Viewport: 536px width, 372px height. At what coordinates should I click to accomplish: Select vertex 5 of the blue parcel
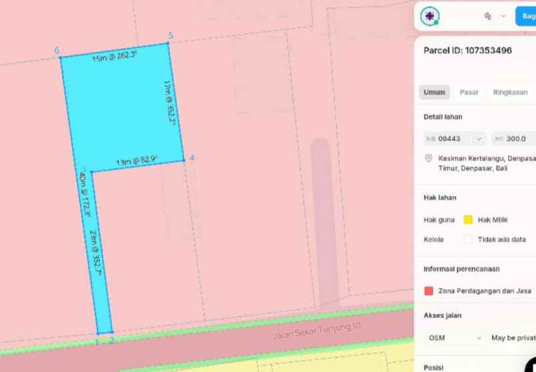click(168, 43)
